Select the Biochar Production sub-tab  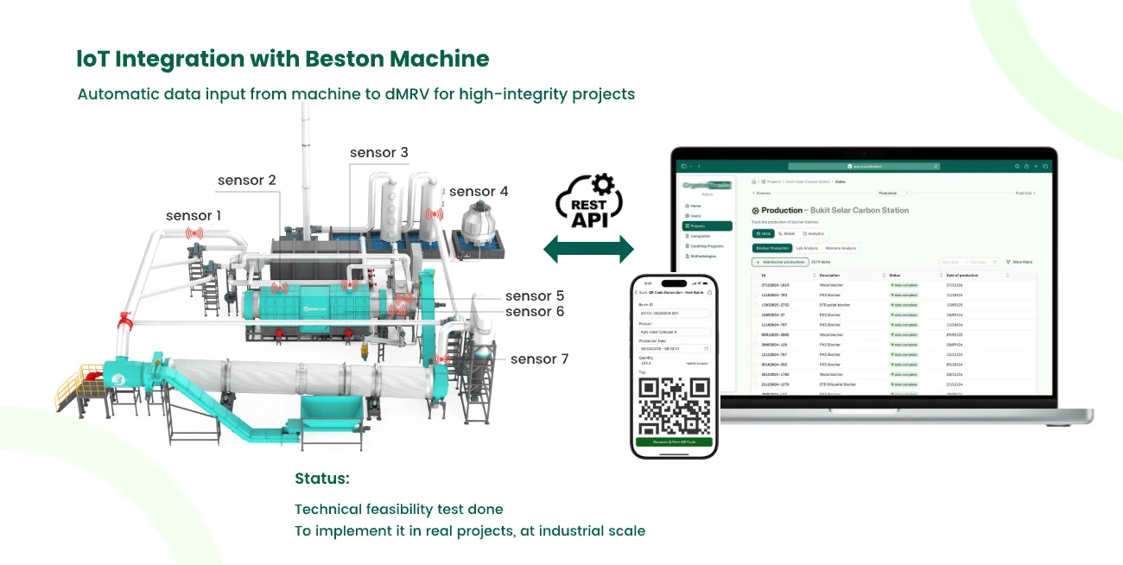point(772,248)
